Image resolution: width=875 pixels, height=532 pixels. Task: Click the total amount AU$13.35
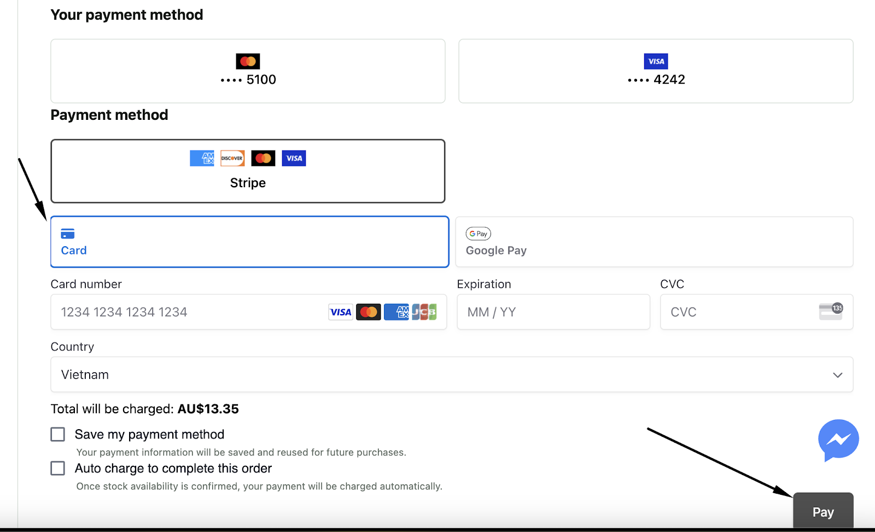[208, 409]
